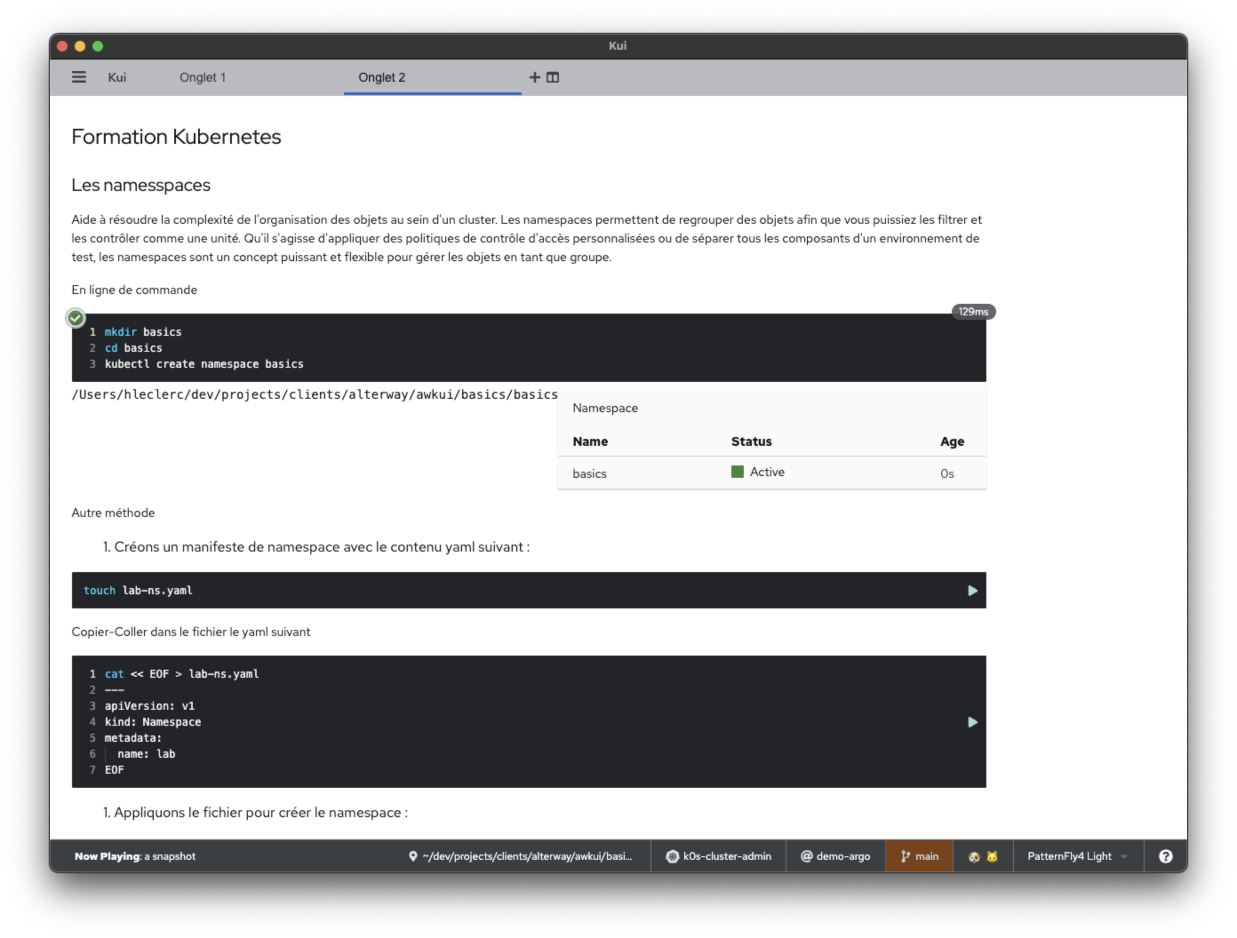Click the current directory path widget
The width and height of the screenshot is (1237, 938).
click(521, 856)
